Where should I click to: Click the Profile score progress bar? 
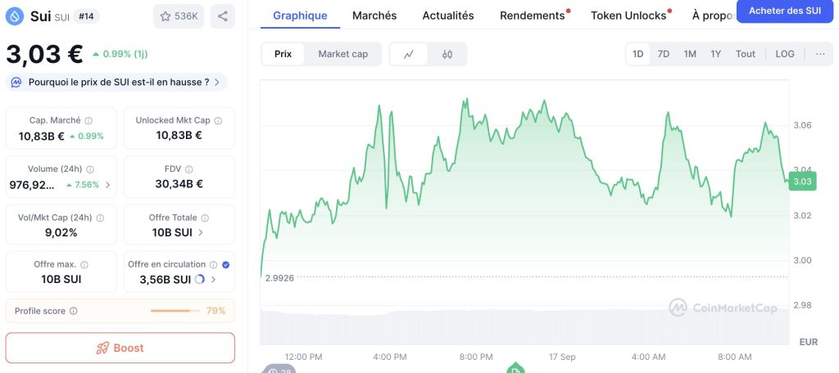pyautogui.click(x=175, y=311)
